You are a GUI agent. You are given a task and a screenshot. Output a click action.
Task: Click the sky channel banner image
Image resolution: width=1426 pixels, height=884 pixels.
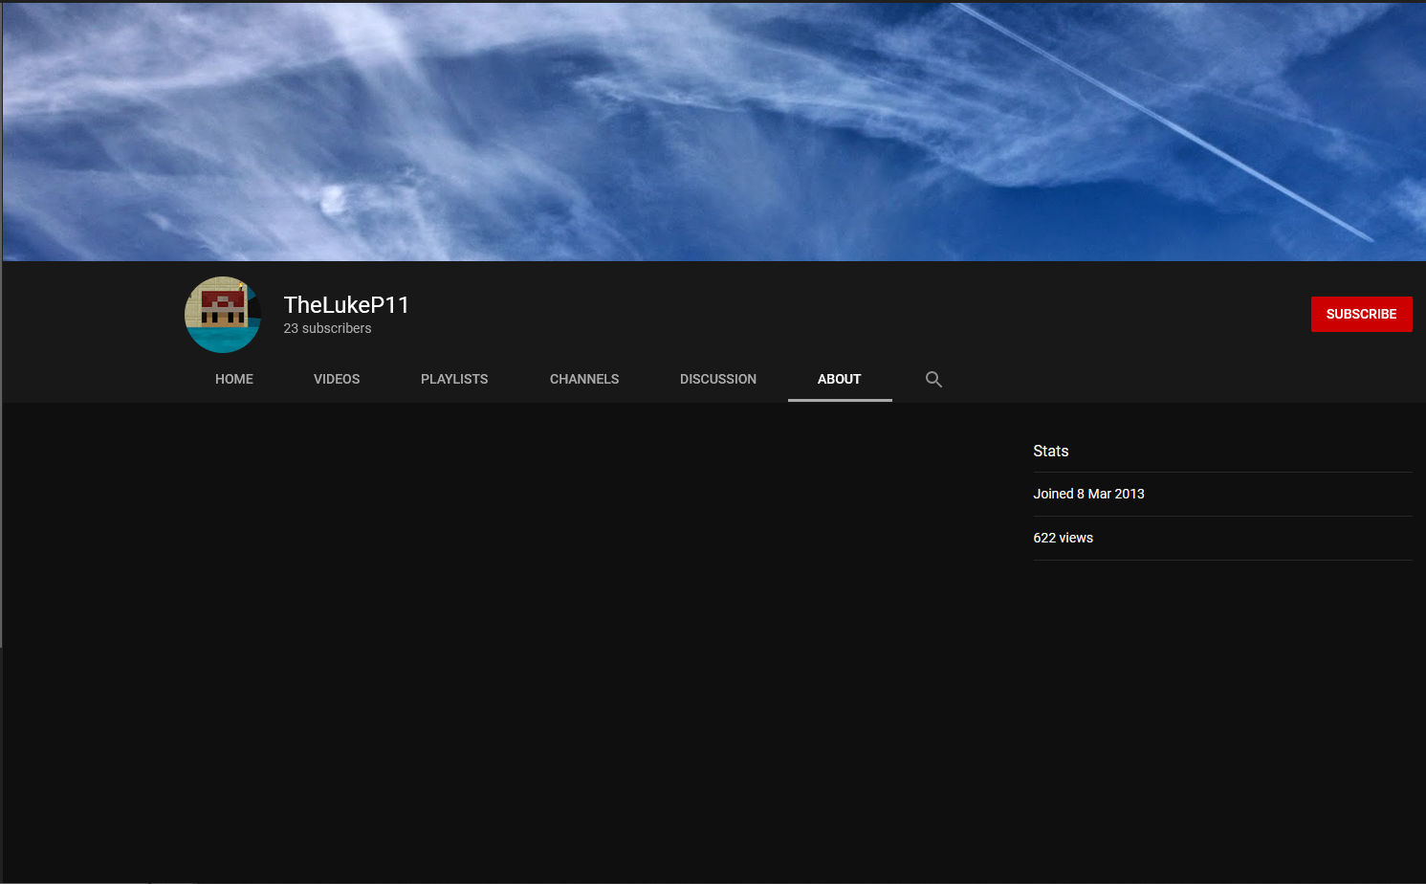coord(713,131)
